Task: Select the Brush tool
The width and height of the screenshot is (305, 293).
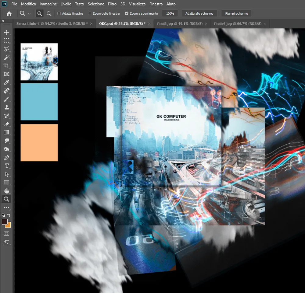Action: [x=6, y=99]
